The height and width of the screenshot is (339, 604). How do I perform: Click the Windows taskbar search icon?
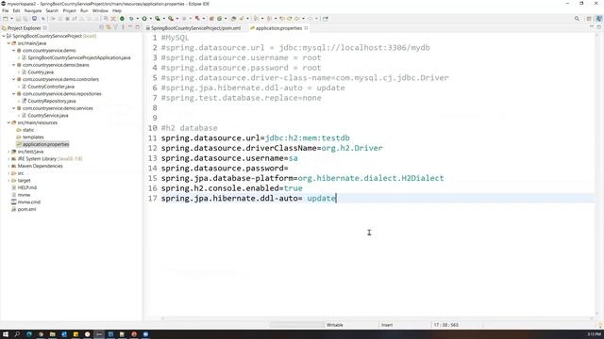(x=17, y=334)
